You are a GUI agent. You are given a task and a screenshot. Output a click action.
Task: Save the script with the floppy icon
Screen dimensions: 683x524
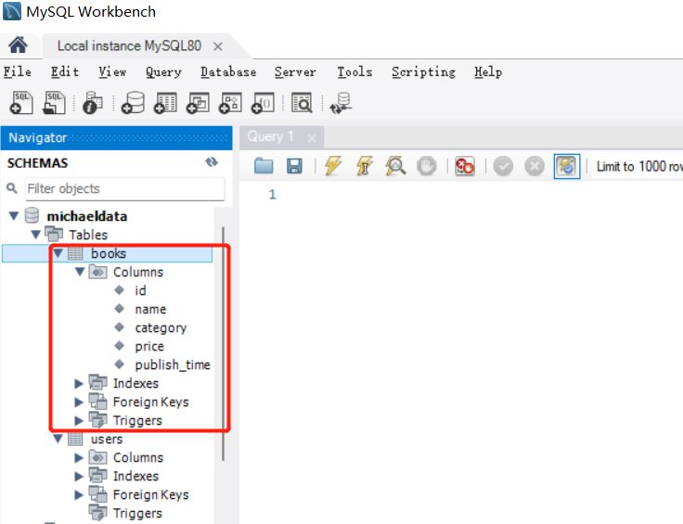(294, 166)
